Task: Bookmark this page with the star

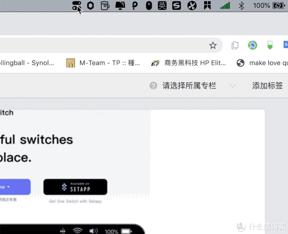Action: 213,45
